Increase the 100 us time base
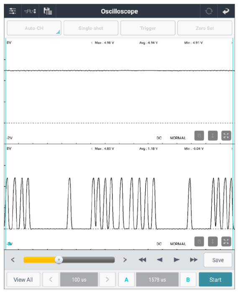This screenshot has width=239, height=293. point(107,280)
